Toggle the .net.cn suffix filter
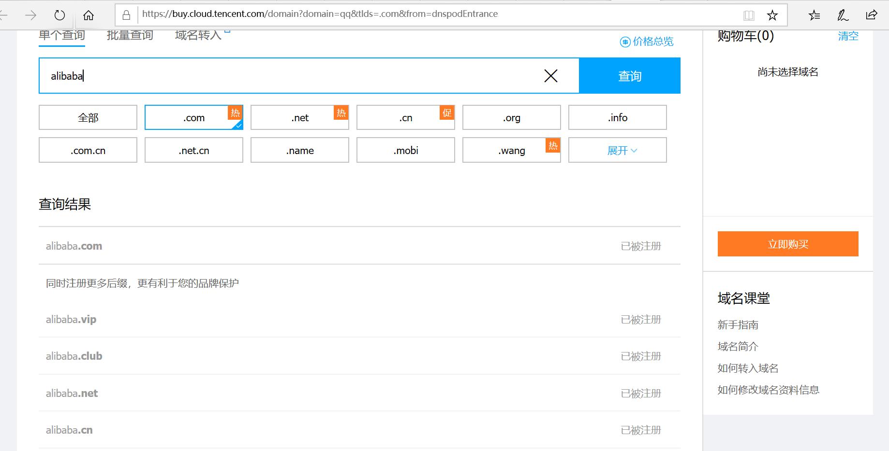Viewport: 889px width, 451px height. [x=194, y=150]
